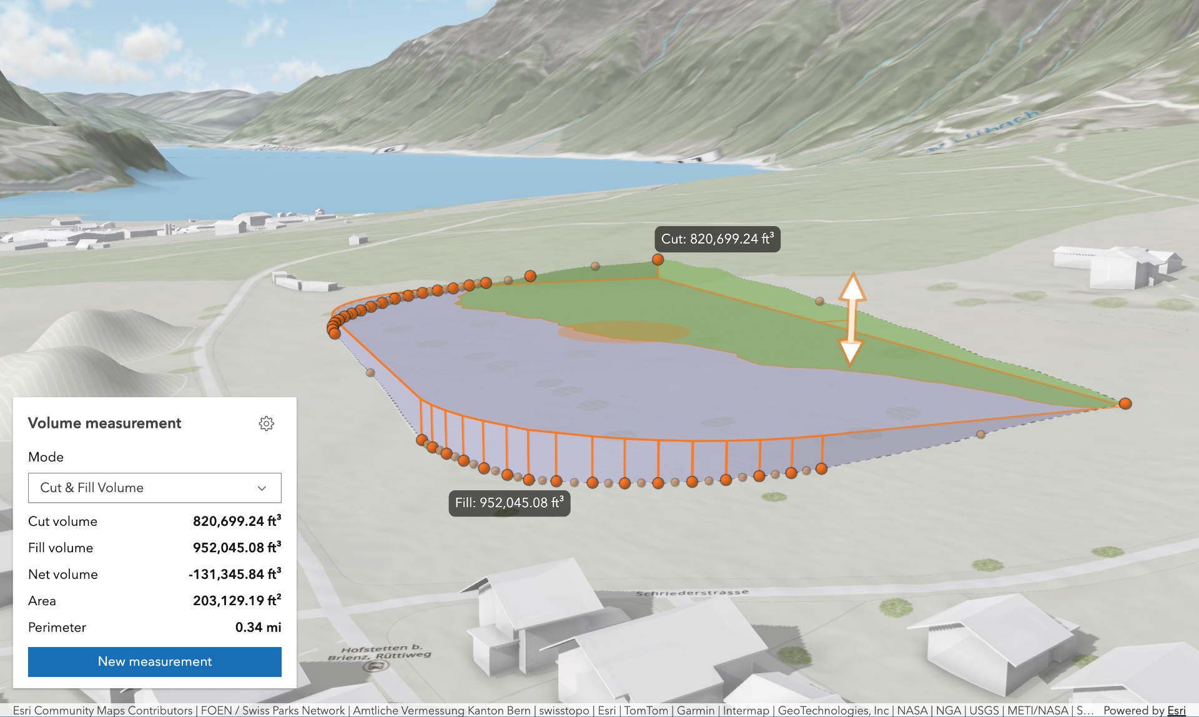The image size is (1199, 717).
Task: Select the vertex directly below the Cut label
Action: 658,259
